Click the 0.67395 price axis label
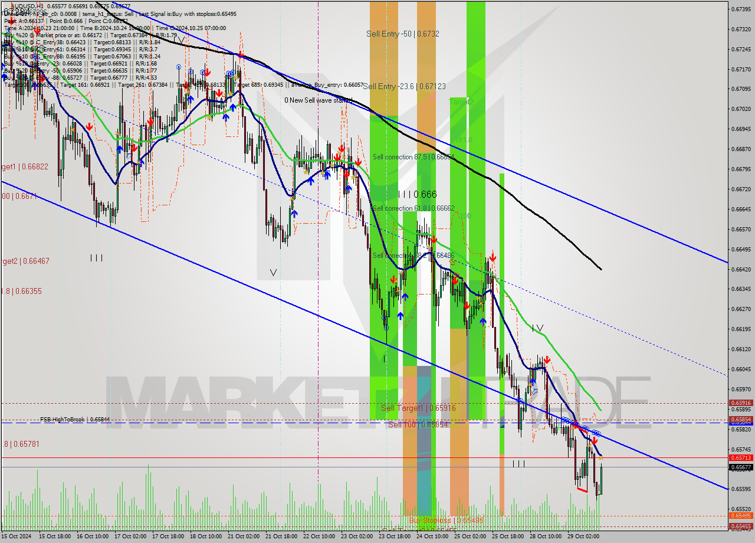 click(x=741, y=9)
